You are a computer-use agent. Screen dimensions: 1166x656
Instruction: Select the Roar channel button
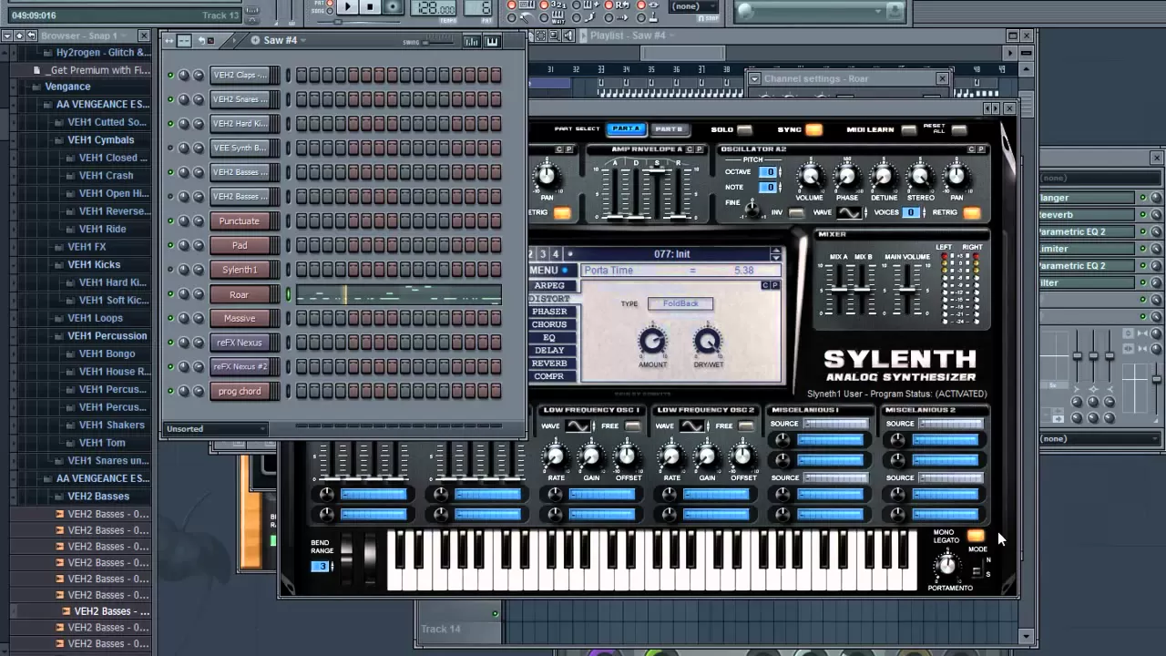click(x=239, y=294)
